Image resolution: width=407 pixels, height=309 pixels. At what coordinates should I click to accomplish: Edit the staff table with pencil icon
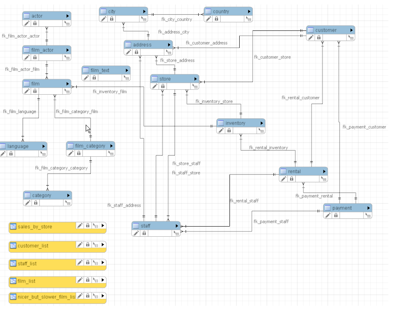coord(136,233)
